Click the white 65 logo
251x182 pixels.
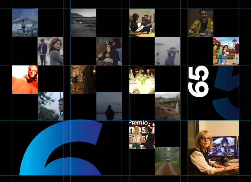[198, 81]
